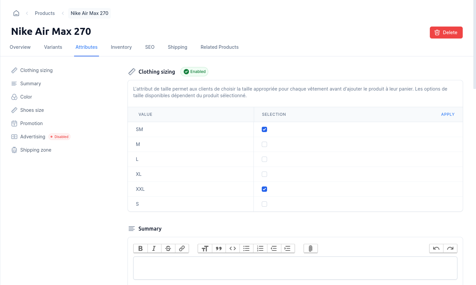Undo the last edit in editor
Viewport: 476px width, 285px height.
click(436, 249)
